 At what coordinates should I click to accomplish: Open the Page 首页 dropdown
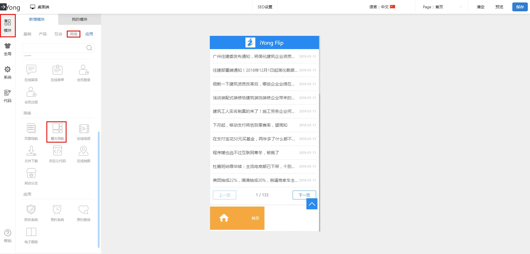(442, 7)
